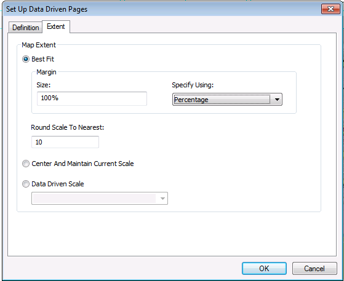The image size is (344, 281).
Task: Click the Center And Maintain Current Scale label
Action: (82, 164)
